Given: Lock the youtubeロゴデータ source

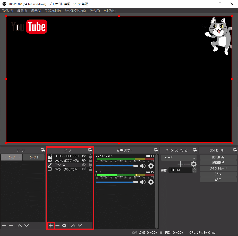Looking at the screenshot, I should [x=90, y=160].
